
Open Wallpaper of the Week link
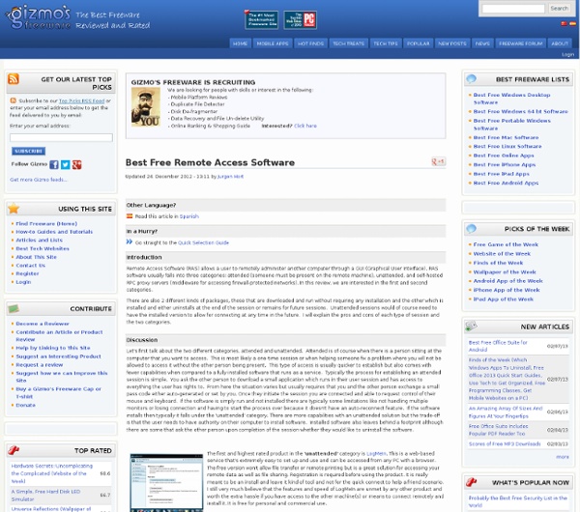(x=505, y=271)
